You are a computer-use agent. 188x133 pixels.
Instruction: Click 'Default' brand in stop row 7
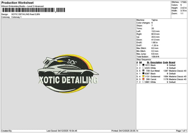coord(172,82)
